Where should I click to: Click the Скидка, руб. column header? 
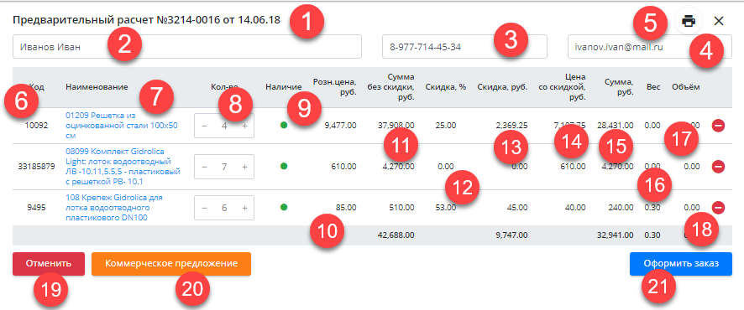point(502,87)
